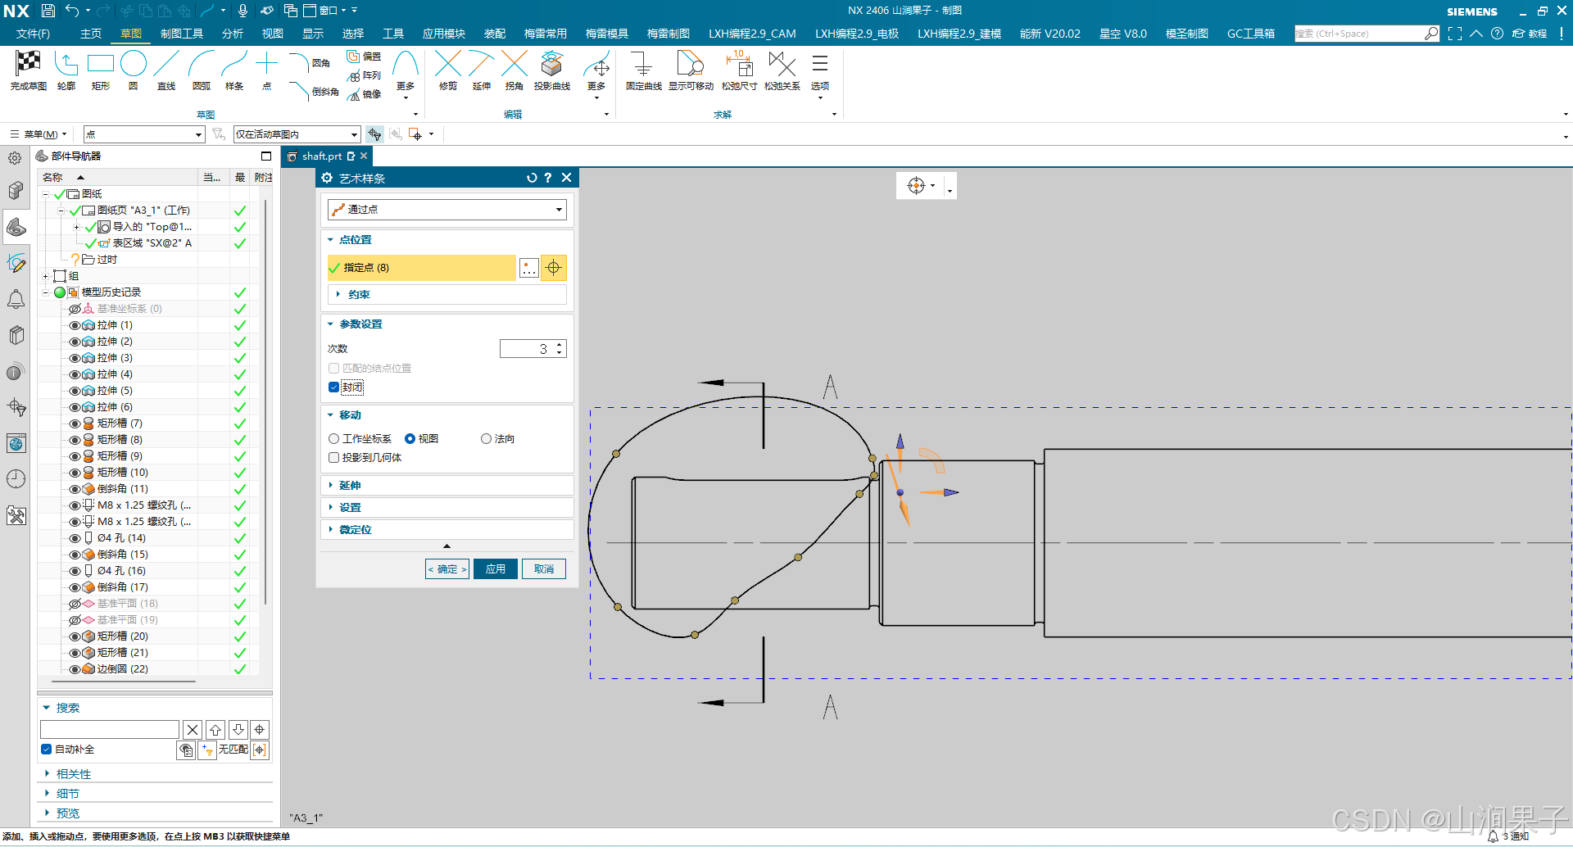Select the WCS (工作坐标系) radio button
This screenshot has height=847, width=1573.
coord(333,439)
